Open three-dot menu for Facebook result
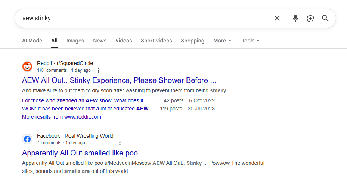This screenshot has height=183, width=347. pyautogui.click(x=120, y=143)
